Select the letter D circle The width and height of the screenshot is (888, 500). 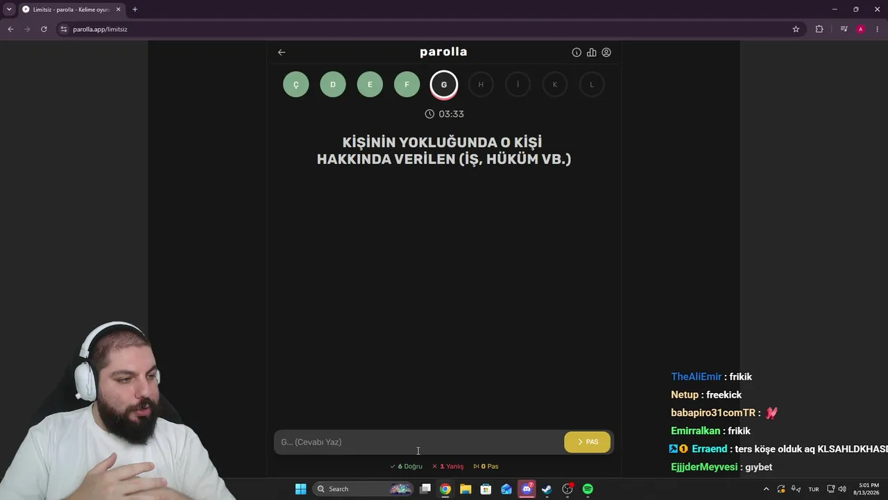point(333,85)
